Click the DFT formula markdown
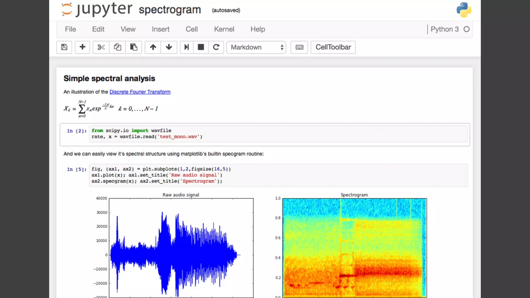The width and height of the screenshot is (530, 298). click(111, 109)
